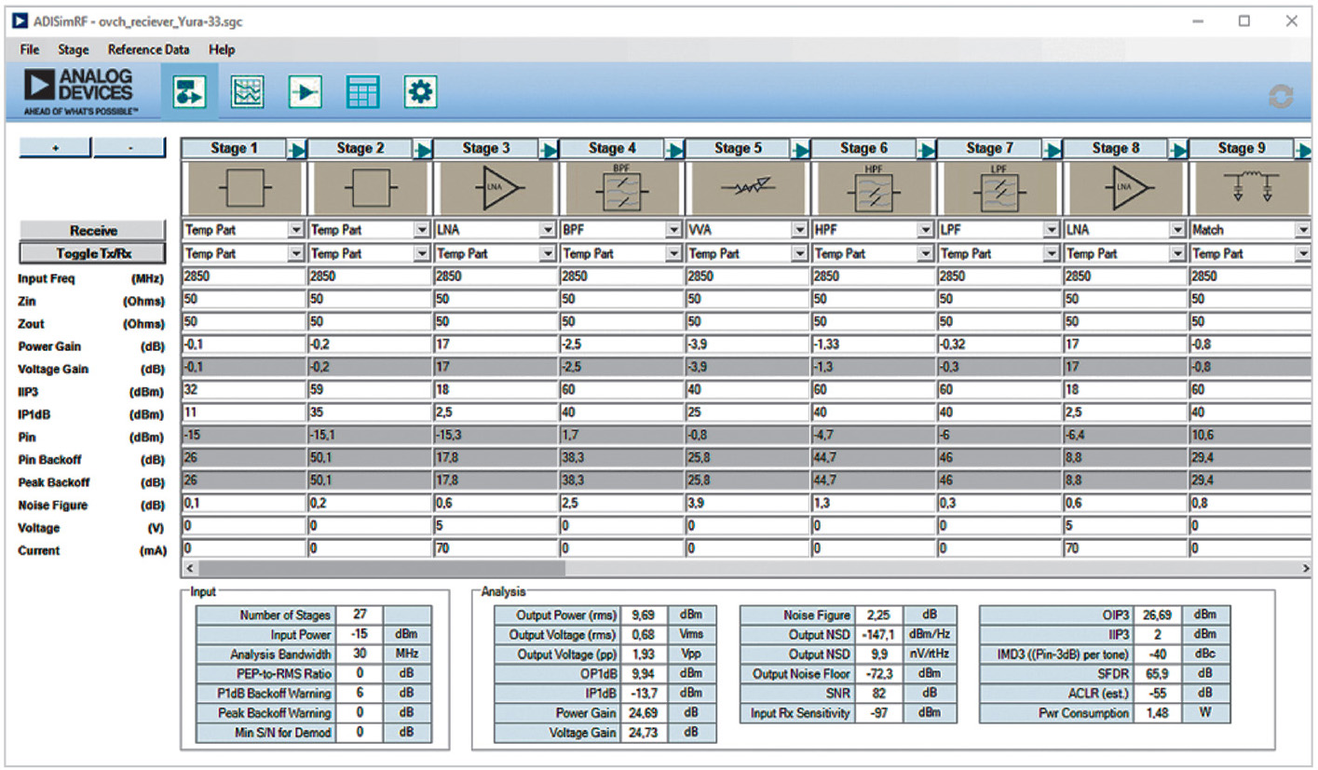Open the Reference Data menu
The image size is (1318, 770).
pos(148,49)
